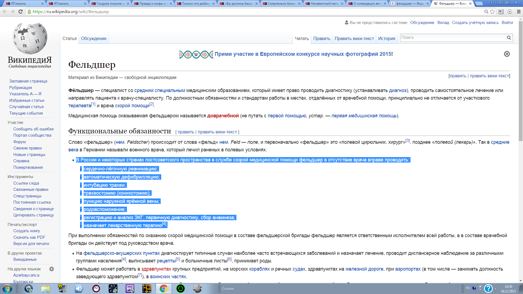Screen dimensions: 523x294
Task: Open 'Версия для печати' in the sidebar
Action: tap(31, 244)
